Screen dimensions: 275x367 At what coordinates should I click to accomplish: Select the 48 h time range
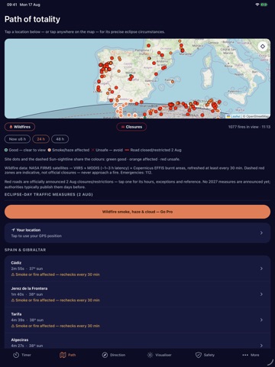pos(60,139)
